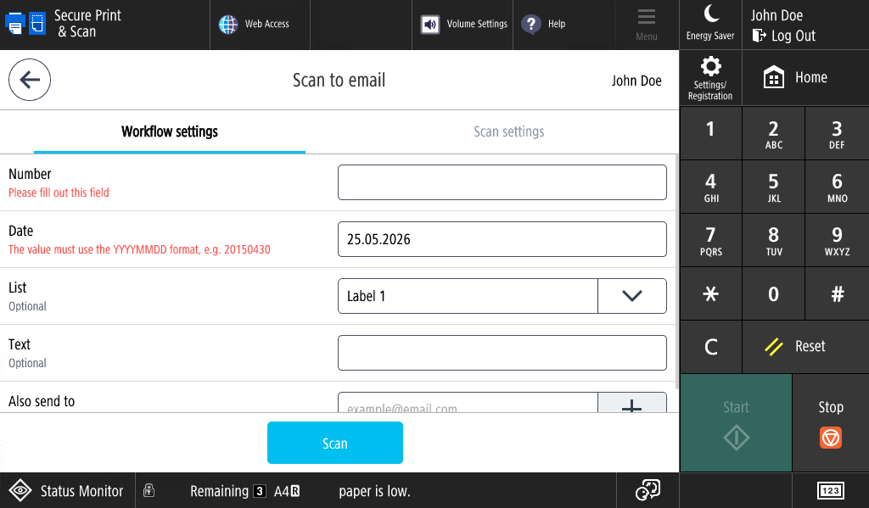Add email with plus button
869x508 pixels.
(x=631, y=403)
